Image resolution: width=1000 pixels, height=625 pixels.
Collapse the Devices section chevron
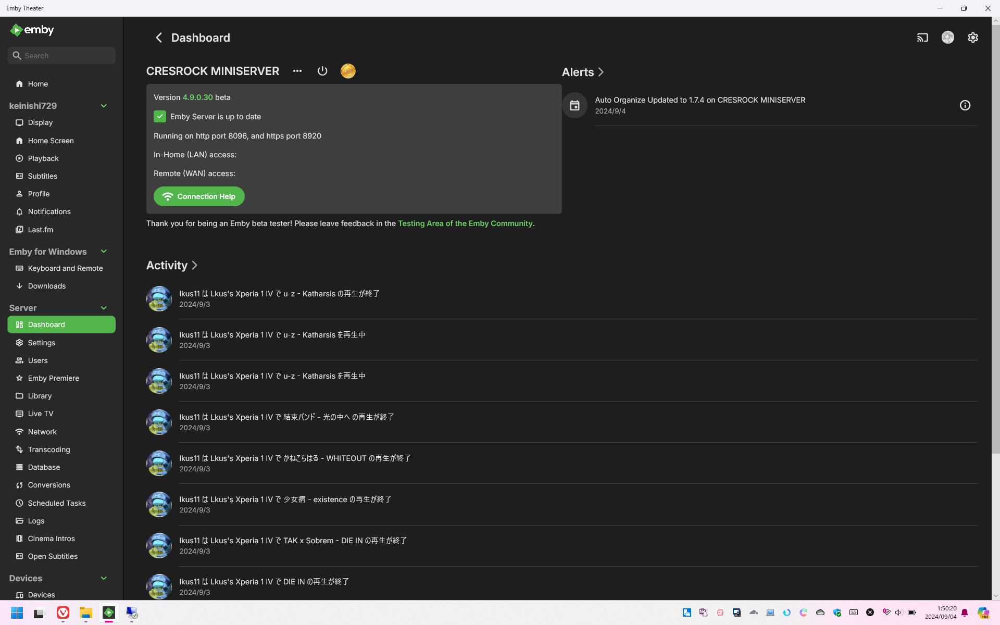click(104, 578)
